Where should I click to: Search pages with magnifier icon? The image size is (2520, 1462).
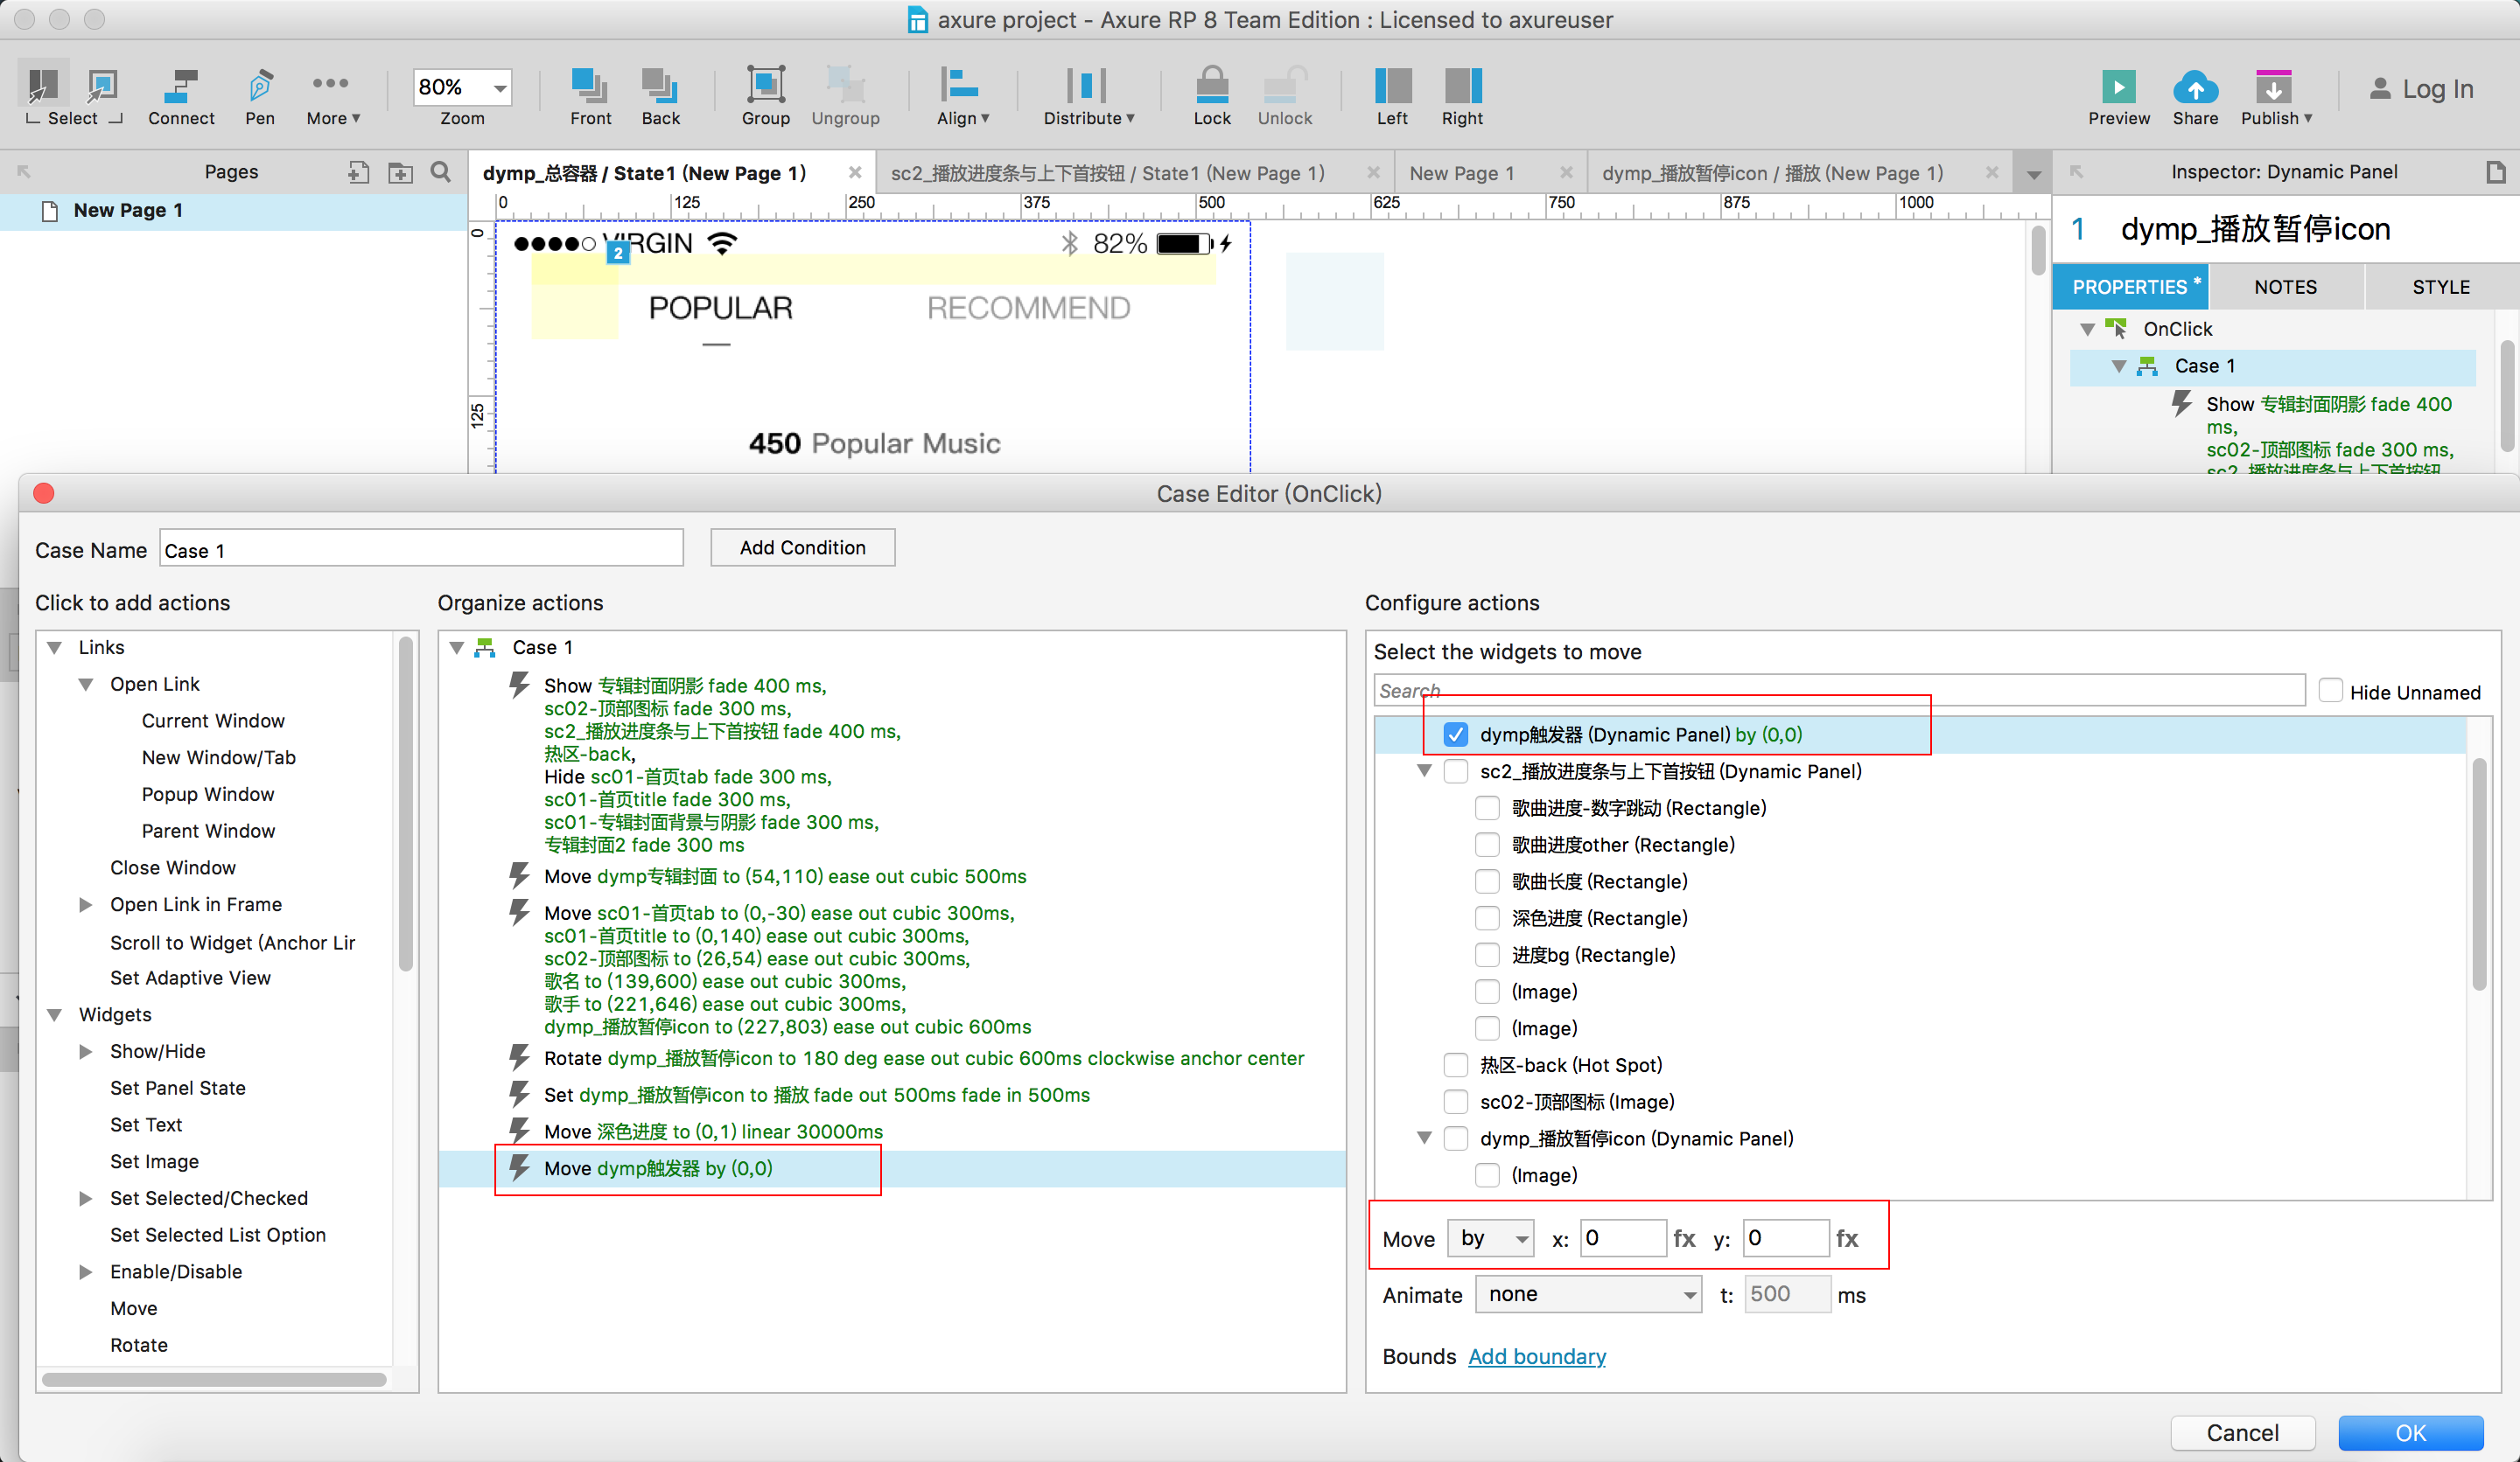pyautogui.click(x=440, y=172)
